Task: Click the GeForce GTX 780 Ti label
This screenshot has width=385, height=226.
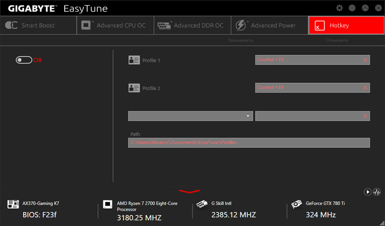Action: (x=325, y=204)
